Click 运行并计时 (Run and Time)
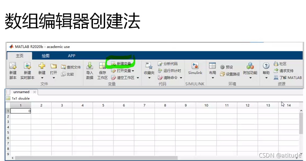The image size is (306, 161). point(169,71)
